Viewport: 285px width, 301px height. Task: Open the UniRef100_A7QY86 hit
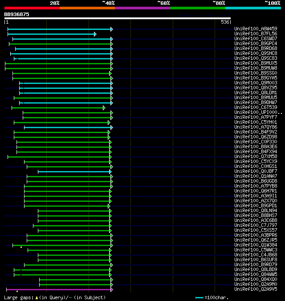click(x=256, y=127)
